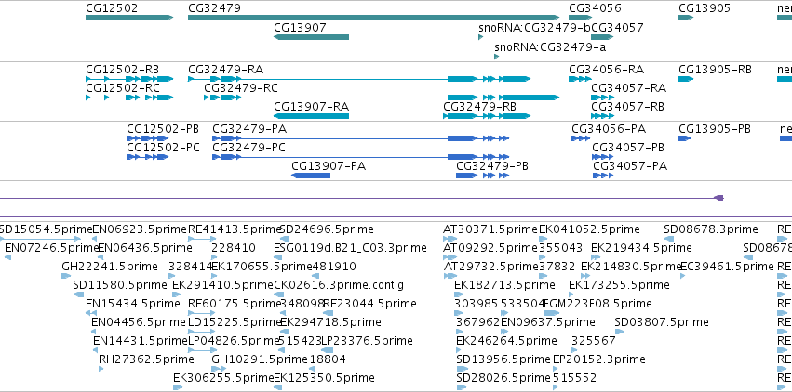Click the AT30371.5prime label
This screenshot has width=792, height=392.
(x=490, y=229)
